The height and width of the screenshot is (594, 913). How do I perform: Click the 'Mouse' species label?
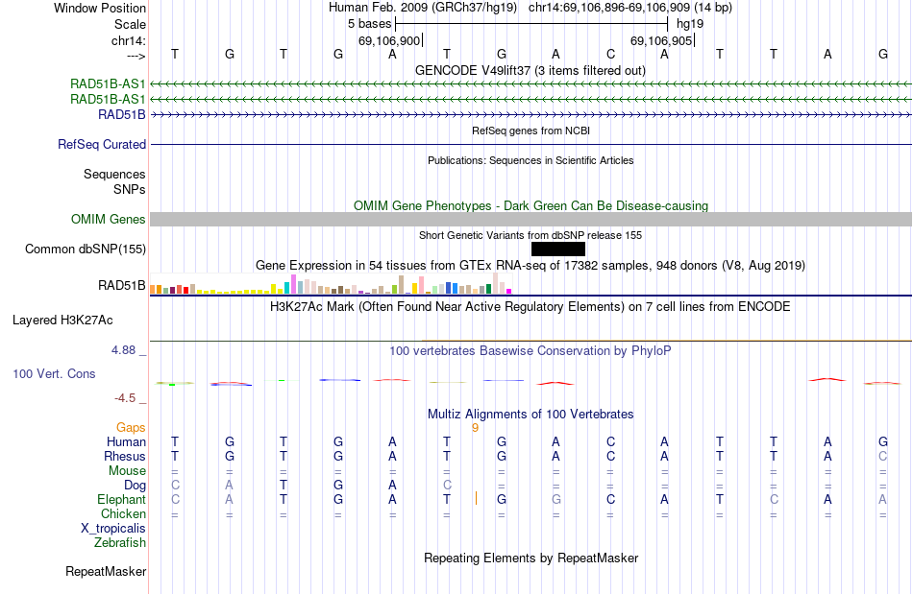point(127,471)
